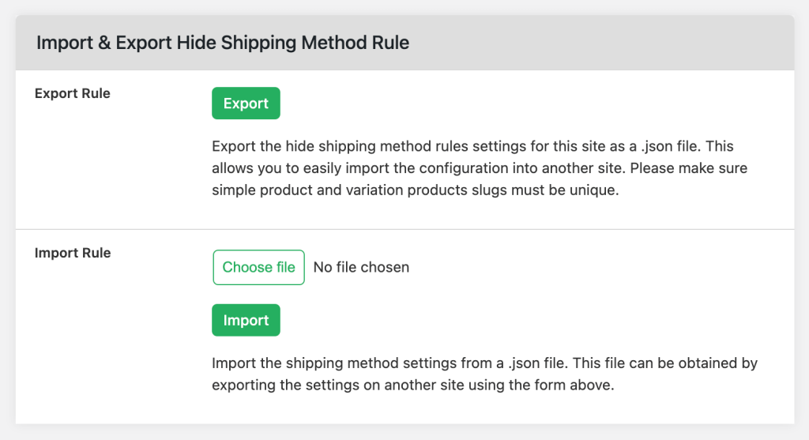
Task: Click the line beginning "exporting the settings on another site"
Action: [412, 385]
